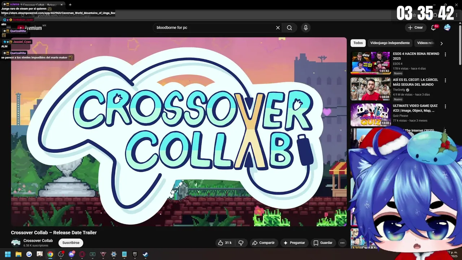Like the Crossover Collab video

pos(225,243)
